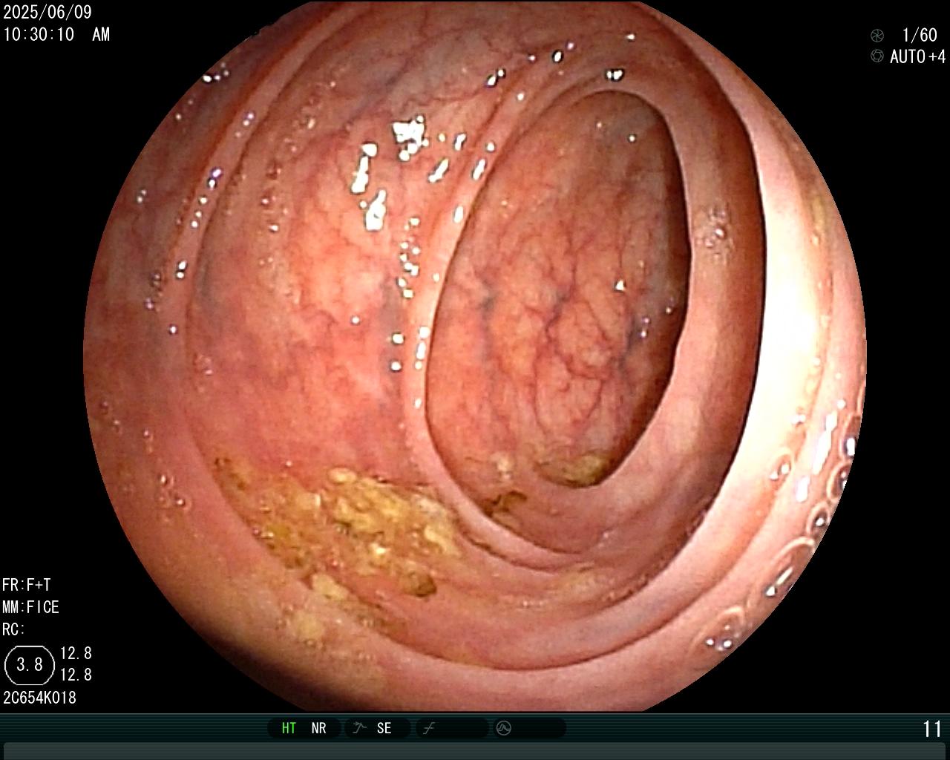Viewport: 950px width, 760px height.
Task: Toggle the NR noise reduction indicator
Action: (x=318, y=728)
